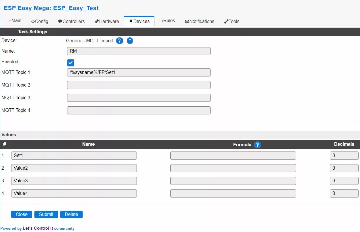
Task: Click the Values section heading
Action: (x=9, y=135)
